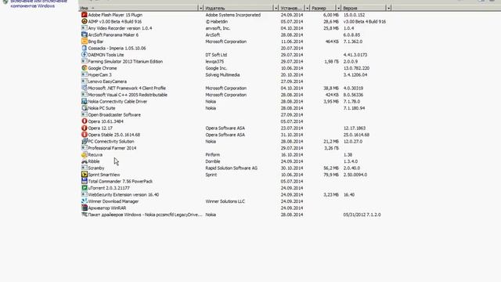
Task: Click the Nokia Windows driver package icon
Action: point(85,215)
